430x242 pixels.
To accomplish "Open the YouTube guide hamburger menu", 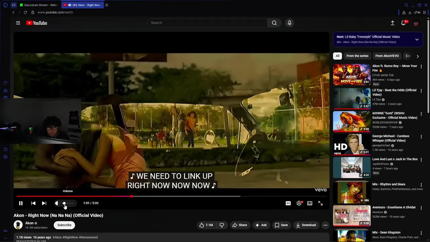I will (x=18, y=23).
